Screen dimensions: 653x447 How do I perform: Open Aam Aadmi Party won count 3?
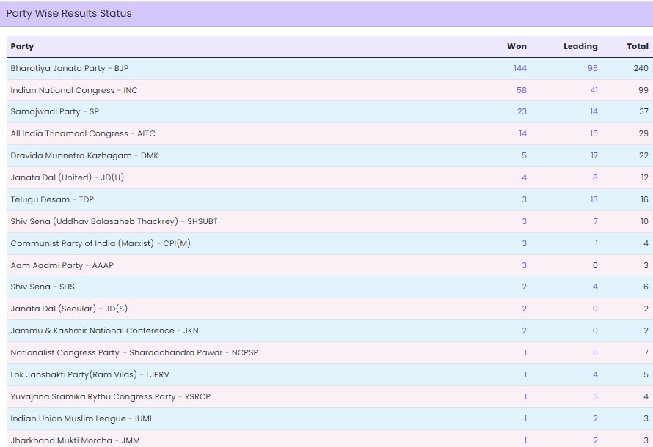point(525,265)
